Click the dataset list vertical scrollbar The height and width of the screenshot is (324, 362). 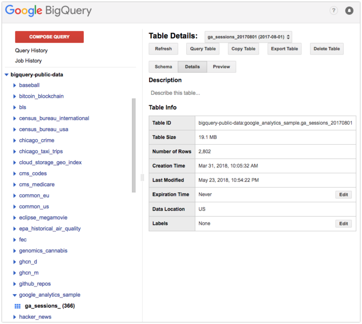pos(134,145)
